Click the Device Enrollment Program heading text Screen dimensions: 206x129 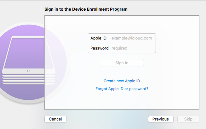86,9
